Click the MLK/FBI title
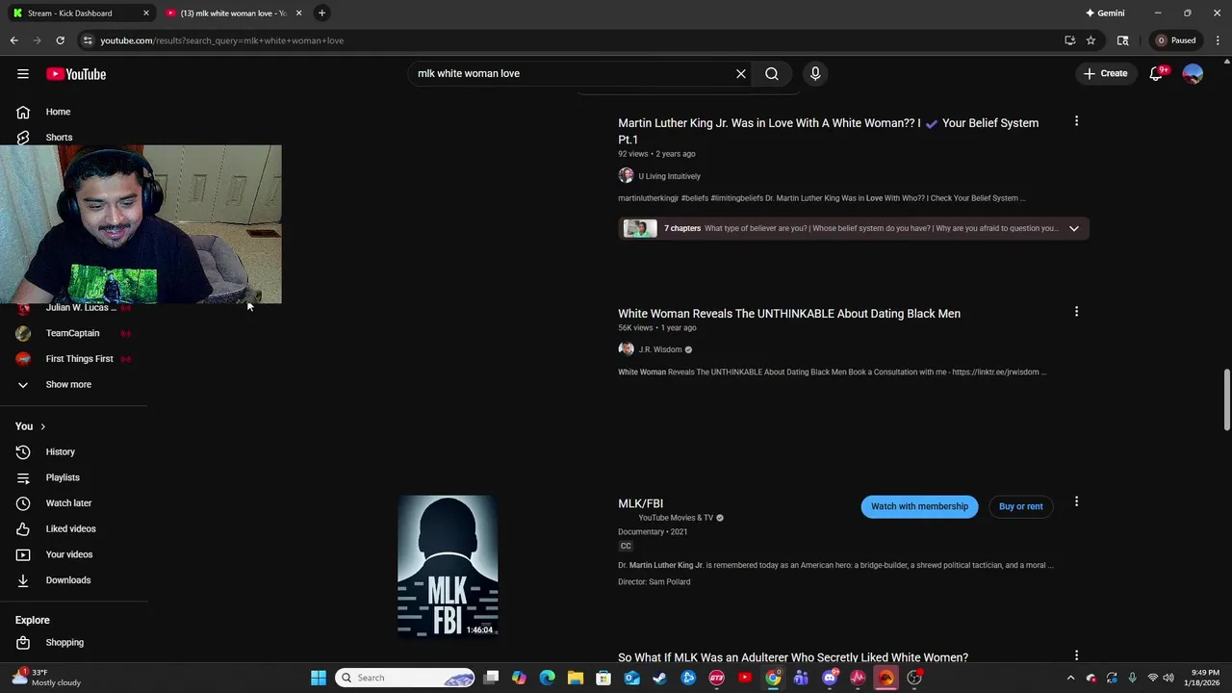This screenshot has height=693, width=1232. tap(640, 503)
